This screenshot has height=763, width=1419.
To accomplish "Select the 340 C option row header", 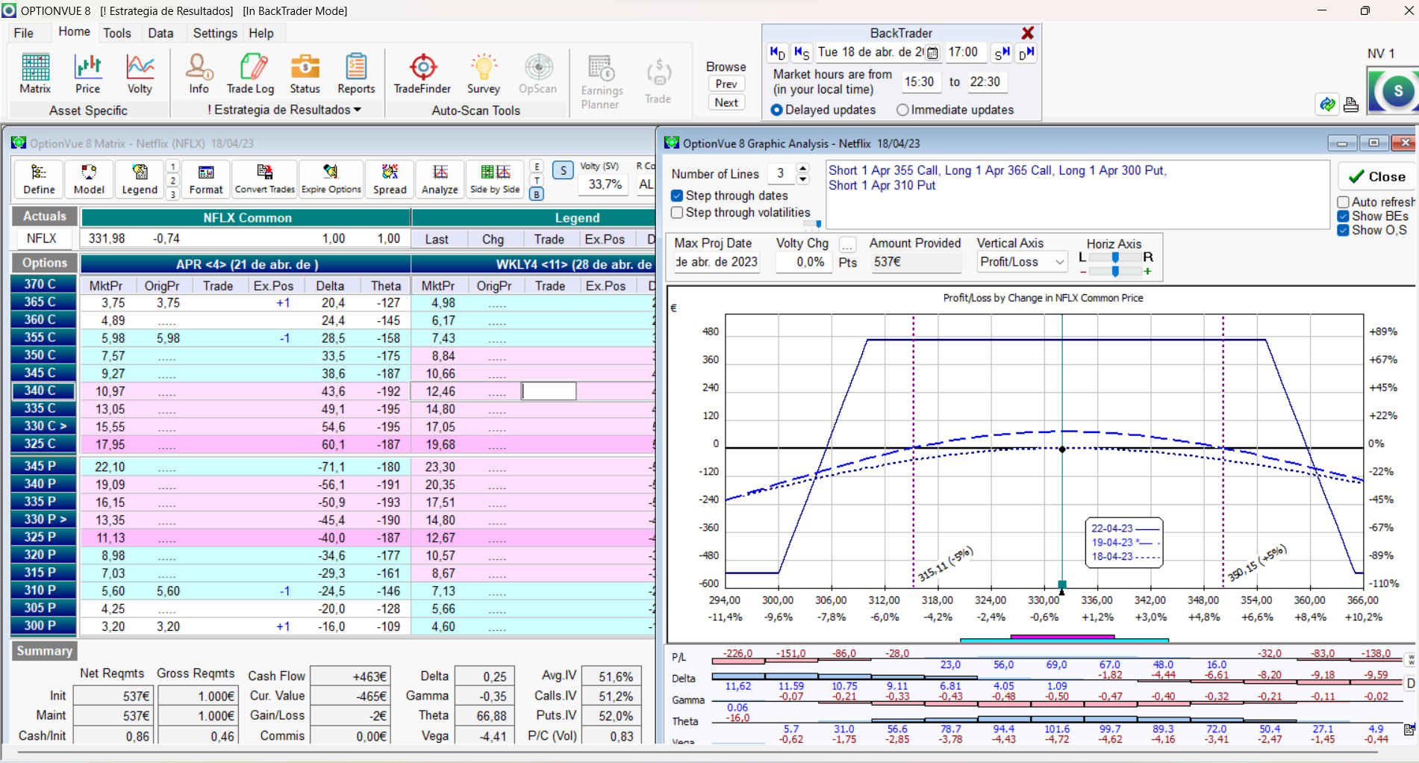I will 43,390.
